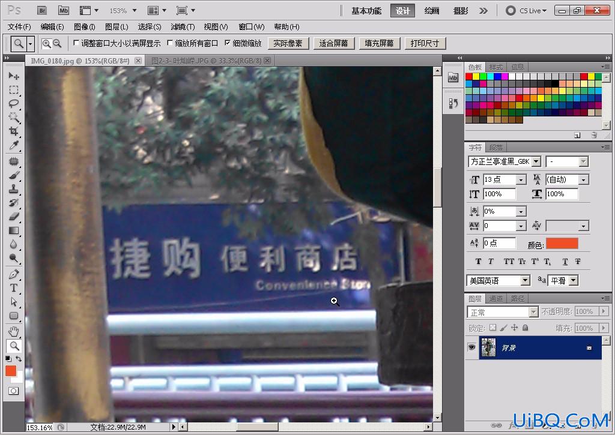Click the foreground color swatch

(x=11, y=371)
